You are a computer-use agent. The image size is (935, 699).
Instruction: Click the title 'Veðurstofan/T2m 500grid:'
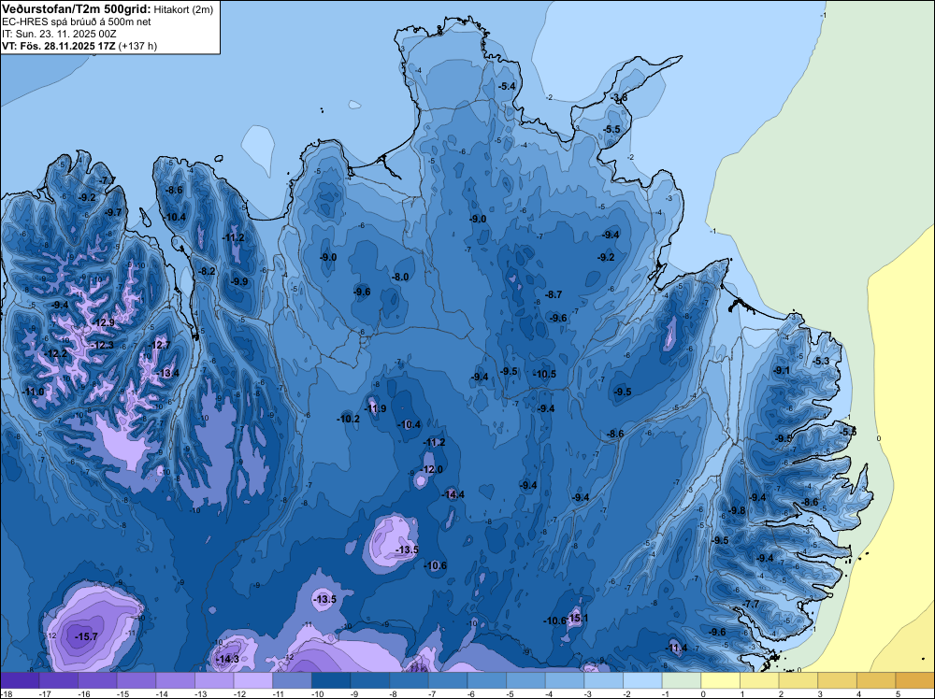click(77, 9)
